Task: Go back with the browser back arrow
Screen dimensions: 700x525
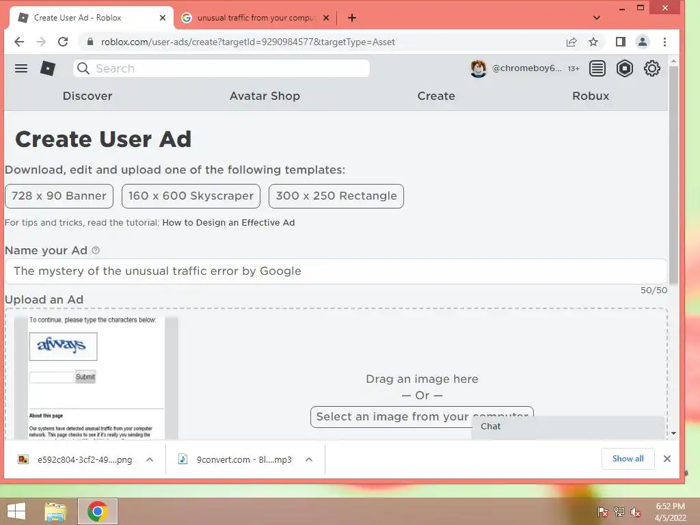Action: click(x=18, y=42)
